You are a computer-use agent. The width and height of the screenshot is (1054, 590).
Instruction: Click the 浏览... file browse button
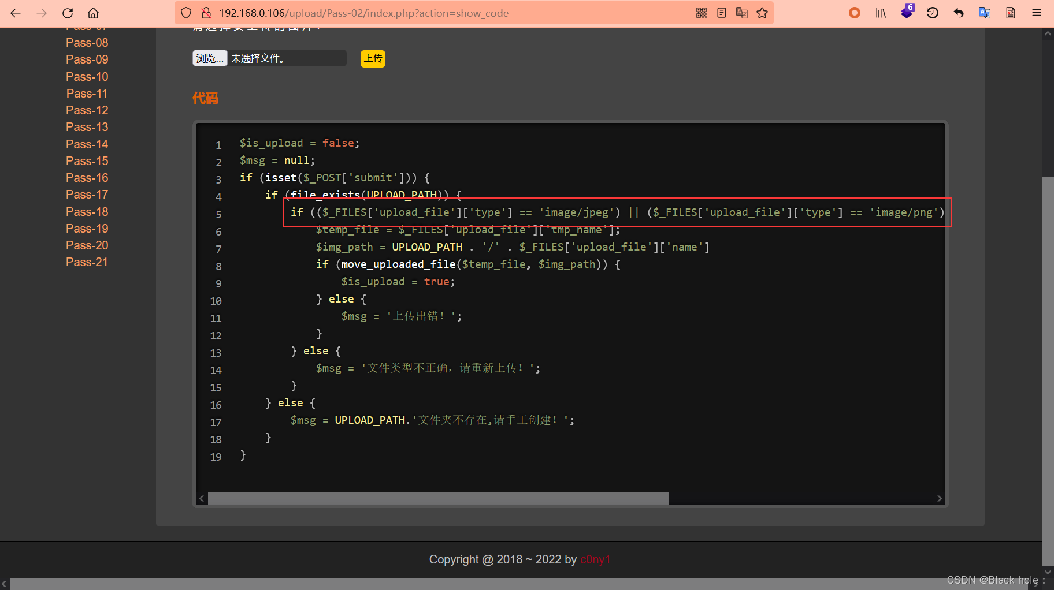click(x=209, y=58)
